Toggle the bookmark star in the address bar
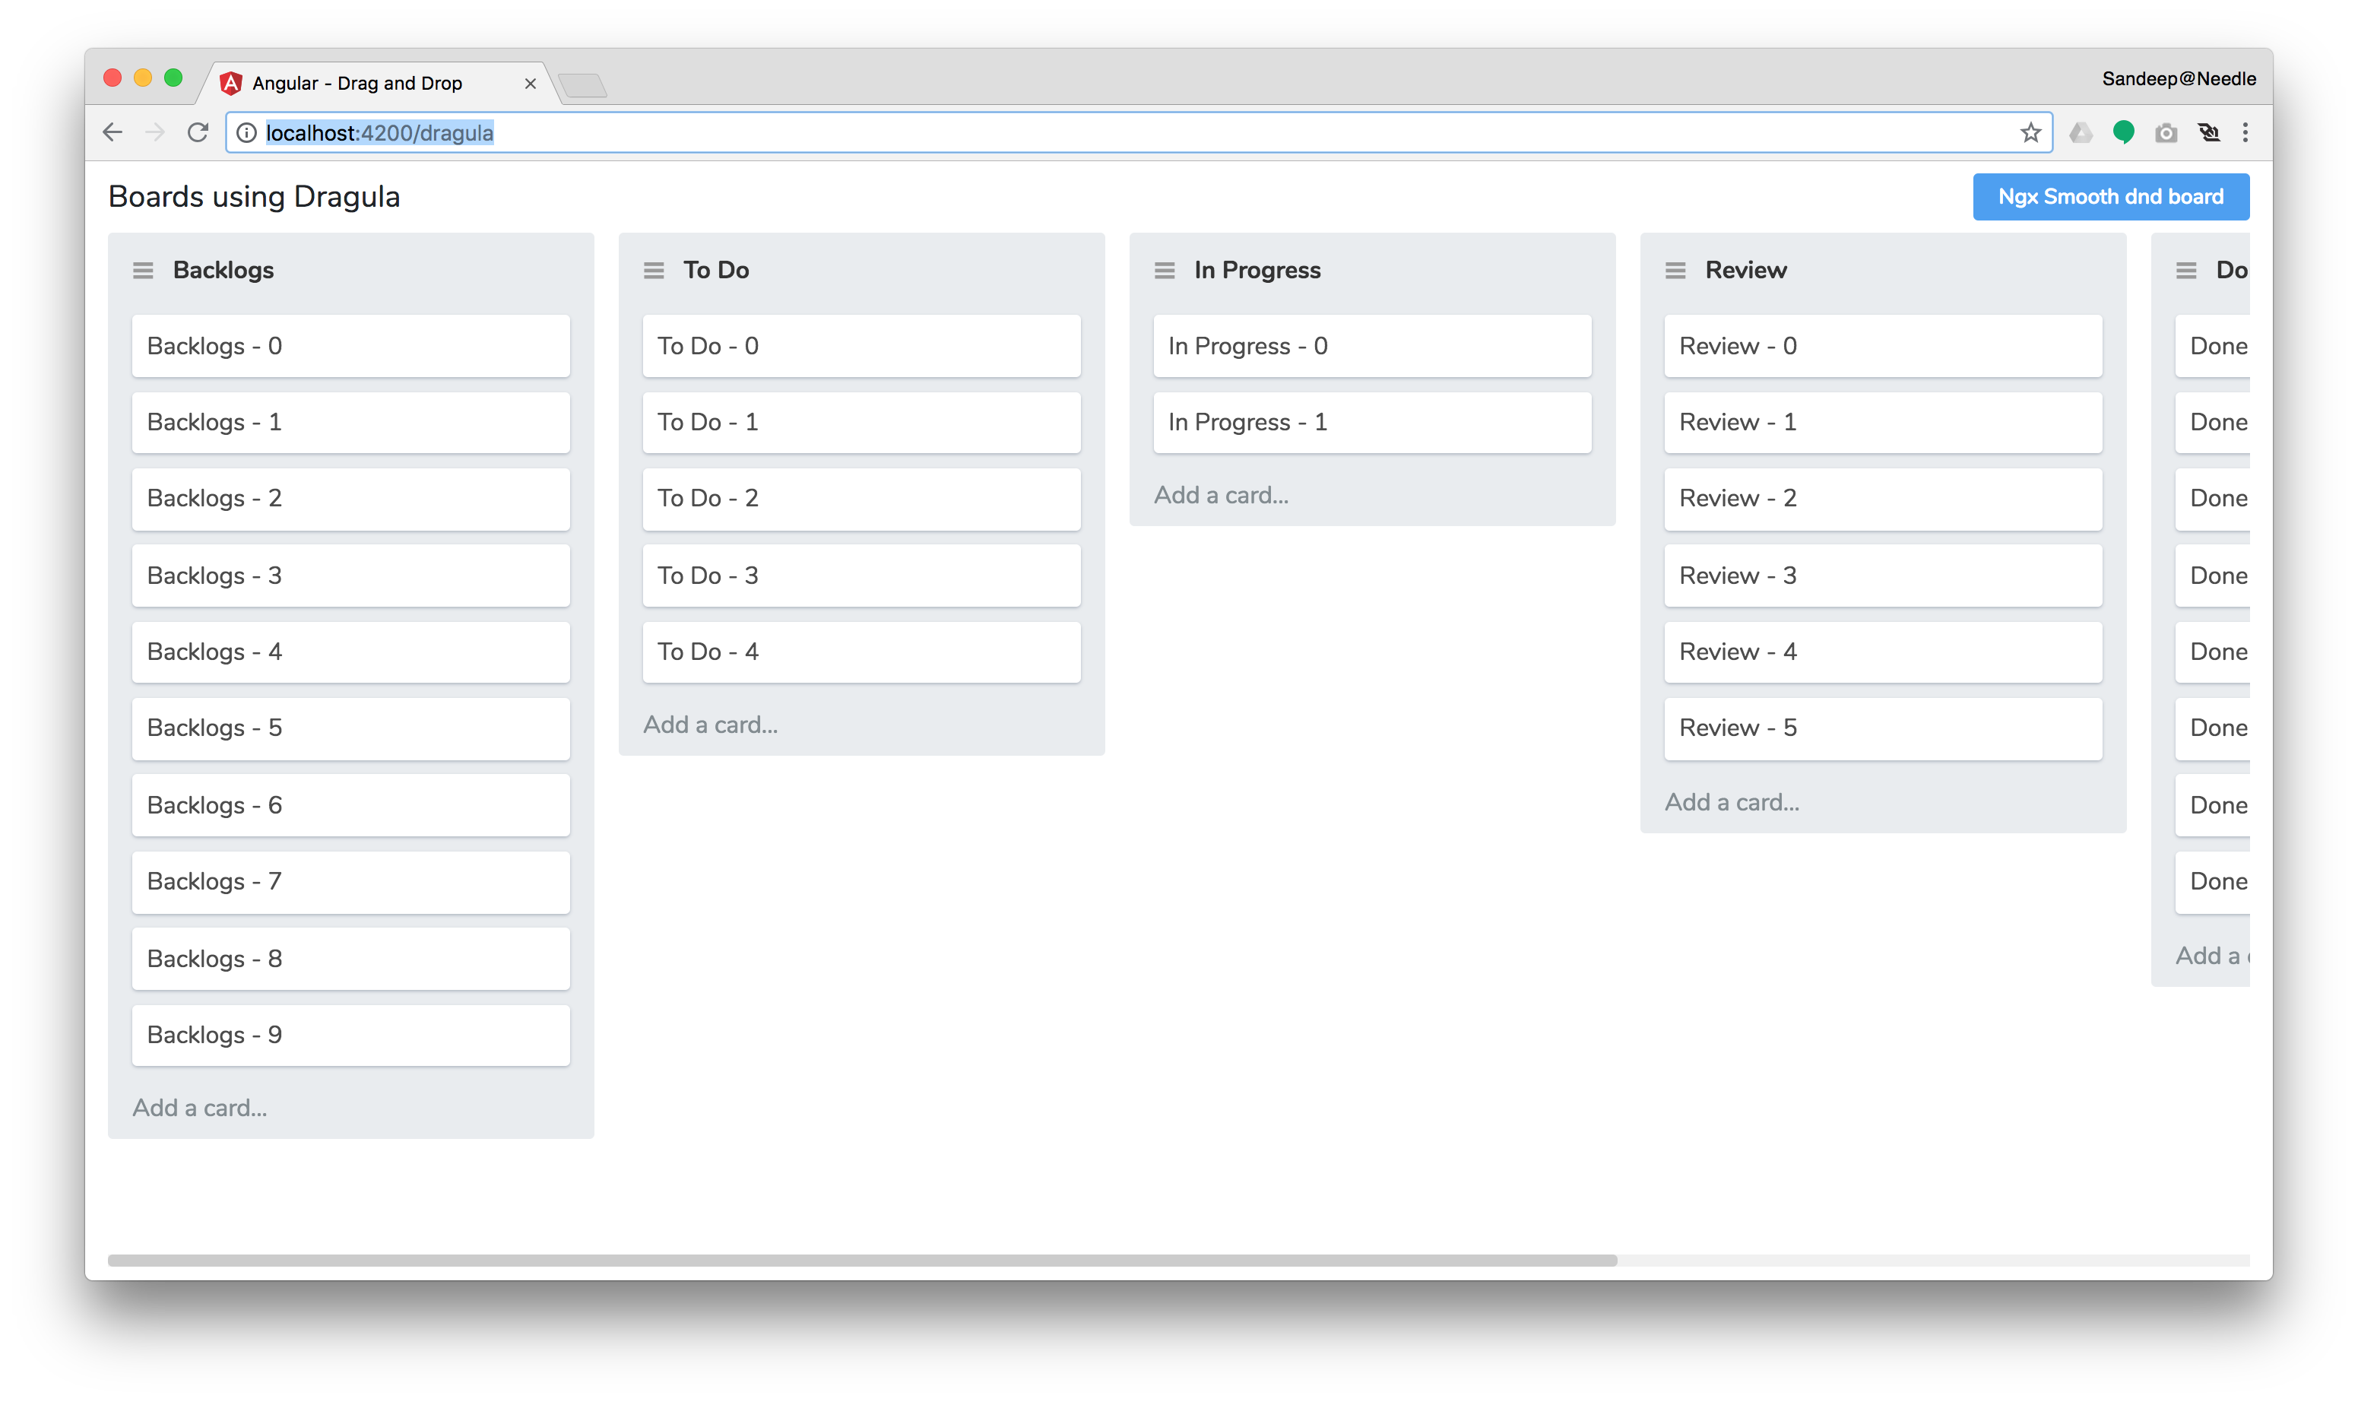The width and height of the screenshot is (2358, 1402). pyautogui.click(x=2030, y=132)
